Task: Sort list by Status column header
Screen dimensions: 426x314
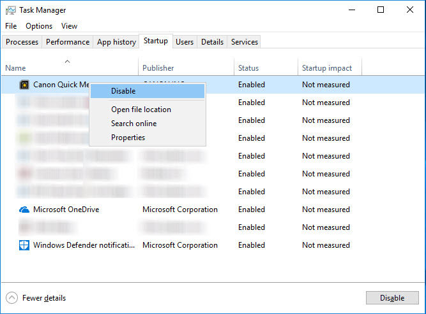Action: point(248,68)
